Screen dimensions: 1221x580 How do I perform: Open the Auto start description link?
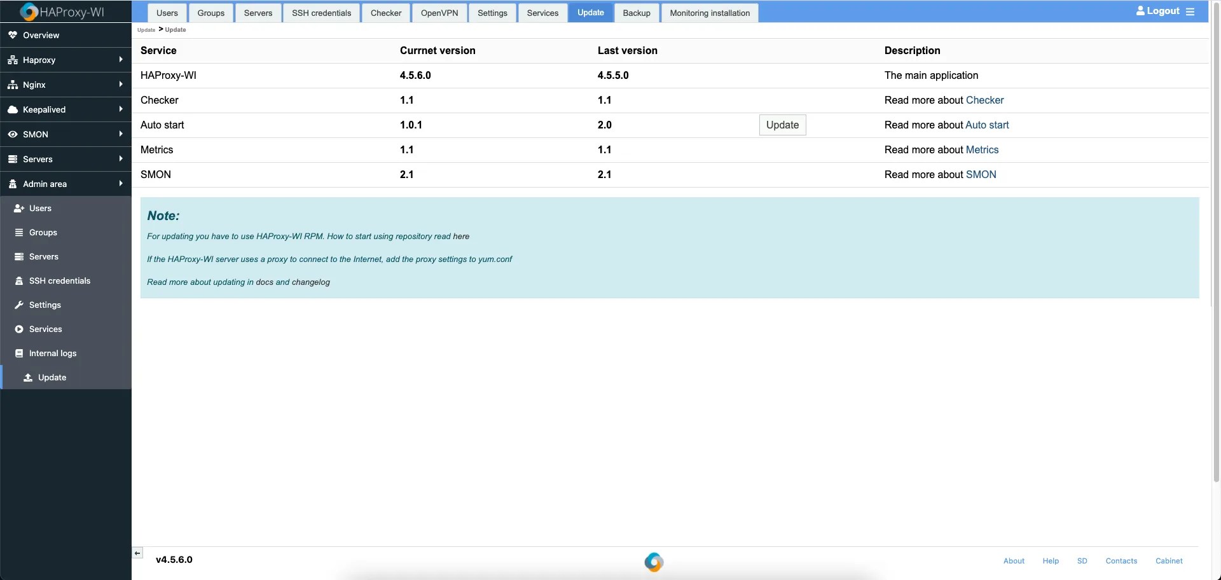pos(987,125)
